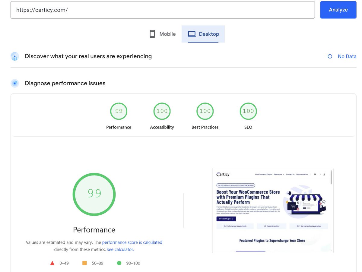Click the No Data link

pos(347,56)
